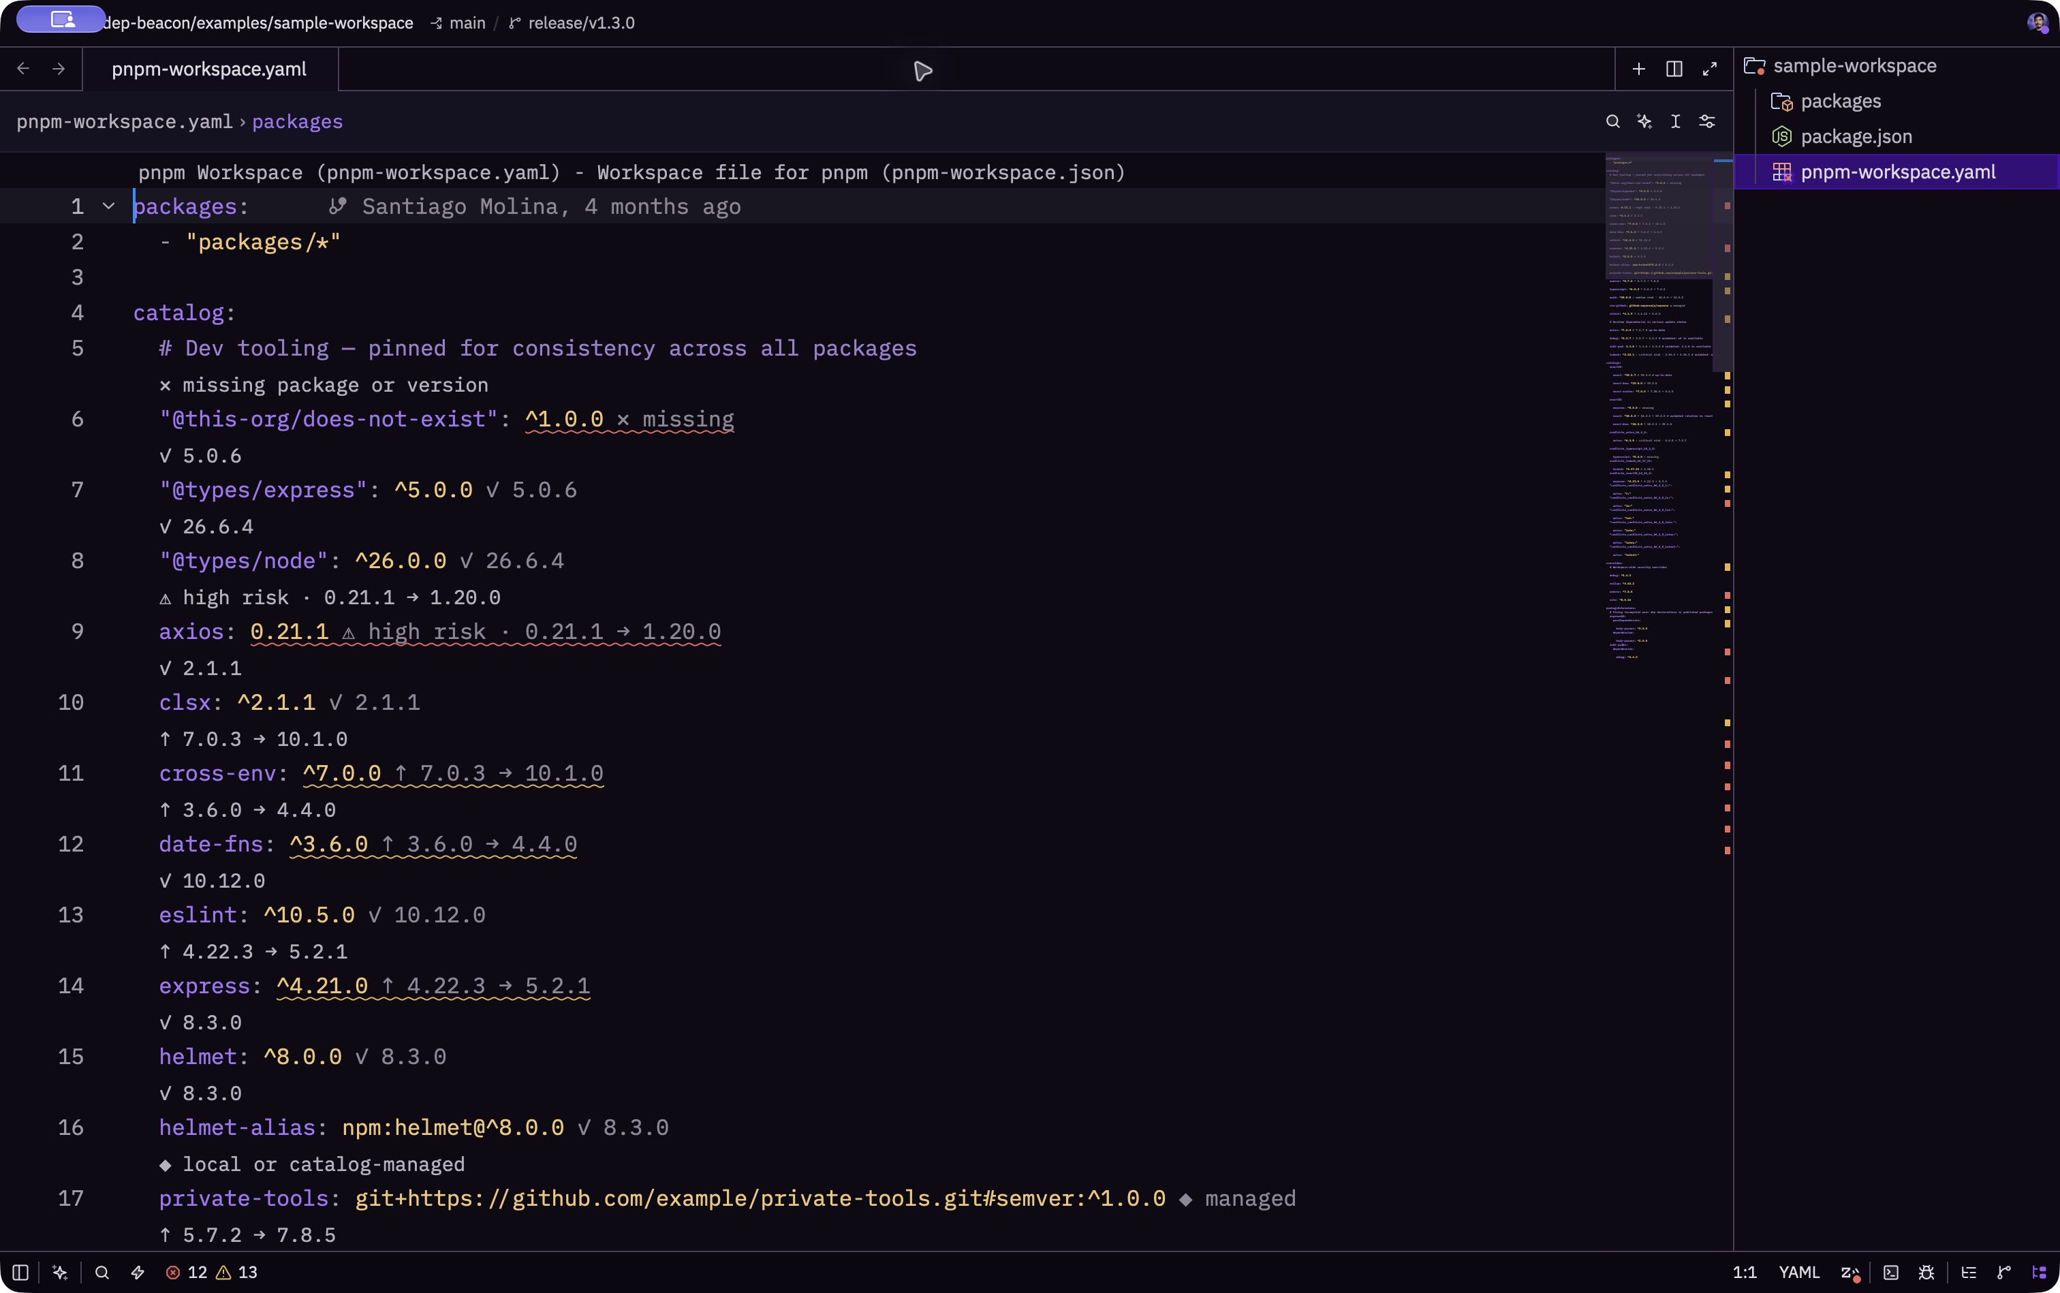Open inline assistant sparkle in editor toolbar

click(x=1644, y=121)
